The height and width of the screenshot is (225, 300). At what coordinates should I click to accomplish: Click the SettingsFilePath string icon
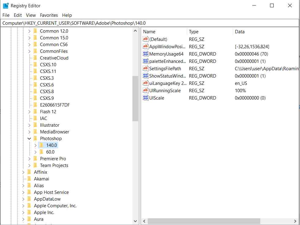click(145, 68)
